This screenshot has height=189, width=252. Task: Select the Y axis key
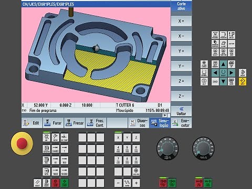[127, 138]
